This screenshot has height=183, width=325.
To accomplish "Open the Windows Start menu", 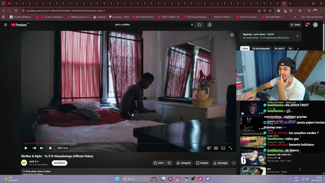I will pyautogui.click(x=118, y=179).
